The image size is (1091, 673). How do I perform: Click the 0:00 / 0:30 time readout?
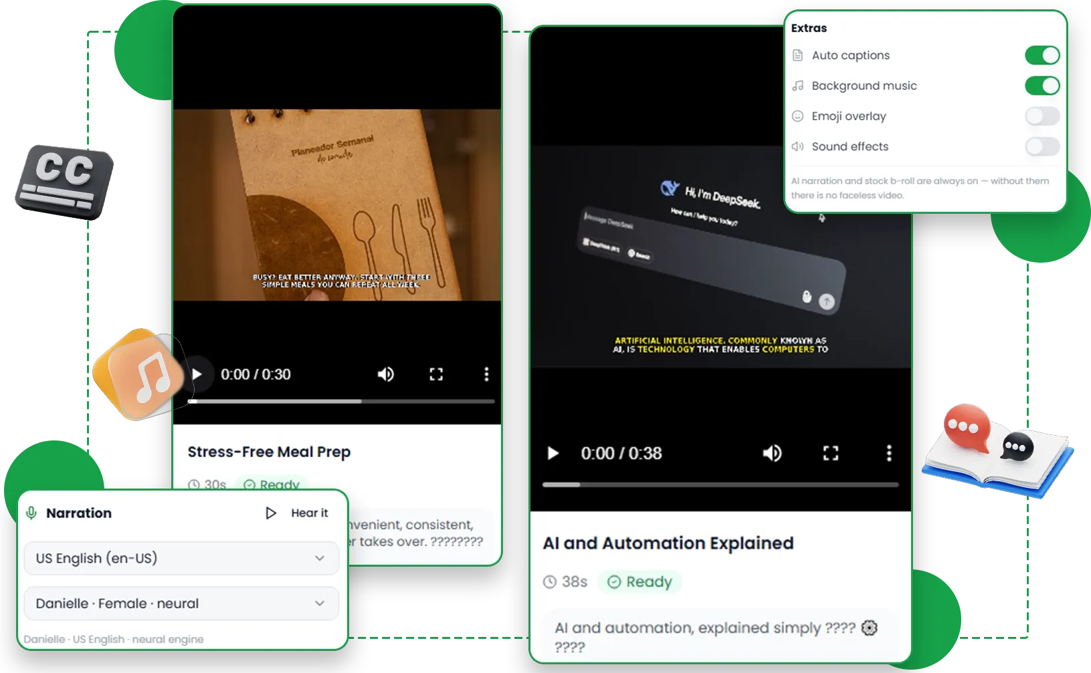click(x=256, y=374)
